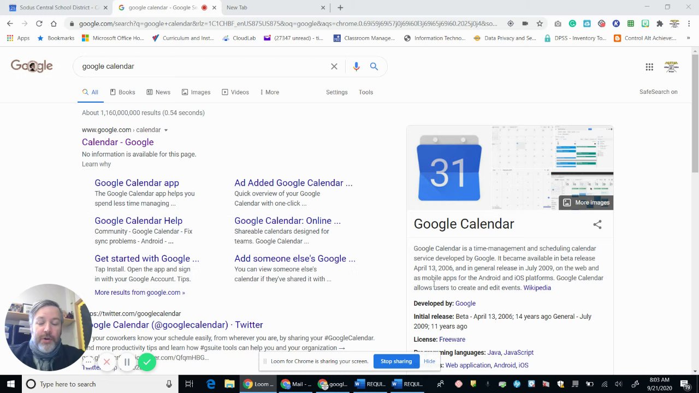Open the Wikipedia link in description
The height and width of the screenshot is (393, 699).
point(537,288)
